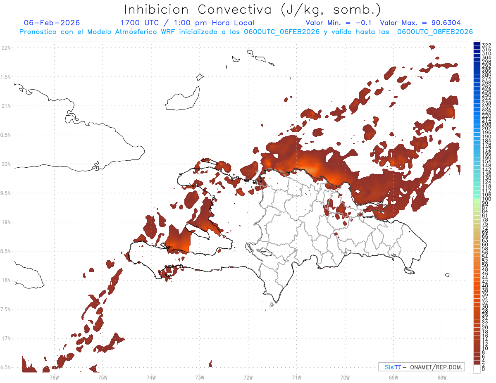The width and height of the screenshot is (496, 383).
Task: Click the "17N" latitude label
Action: coord(6,338)
